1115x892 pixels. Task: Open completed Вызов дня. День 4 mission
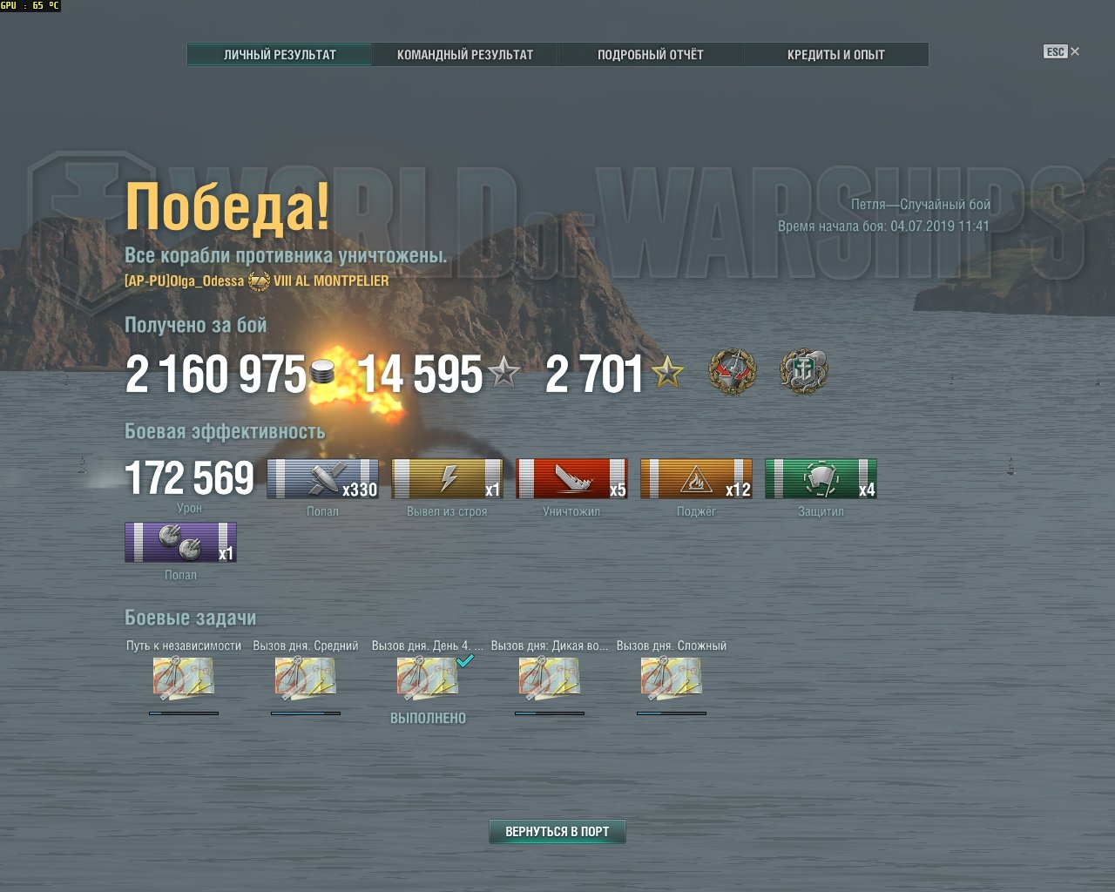[428, 679]
